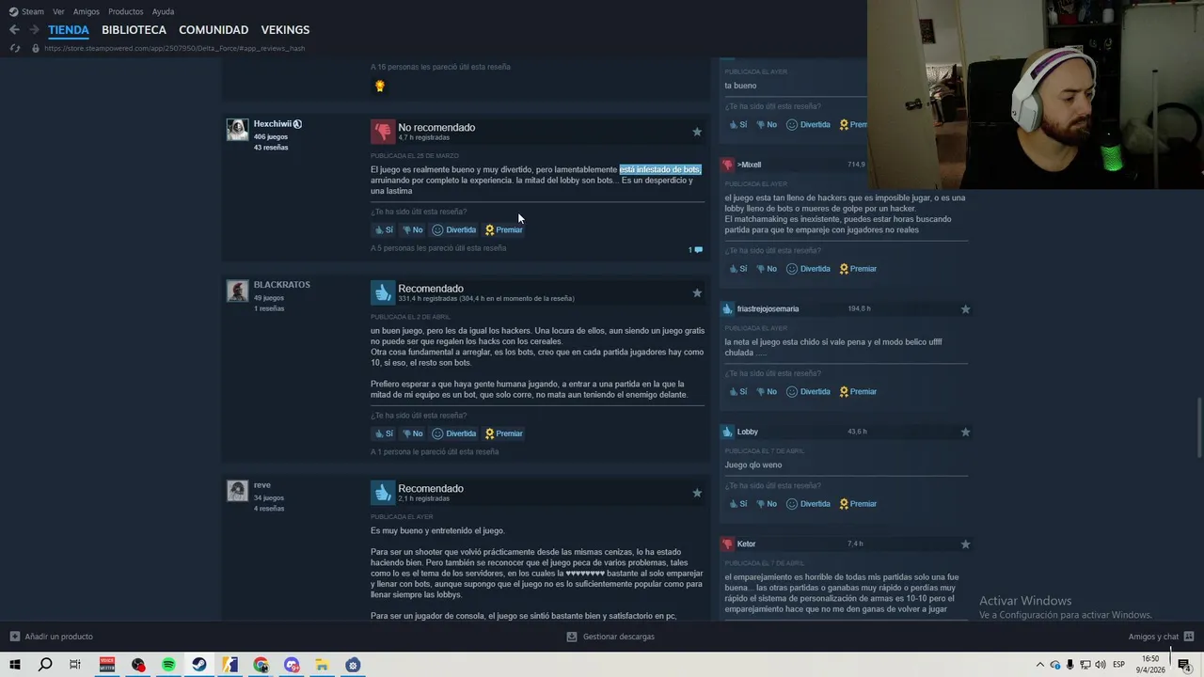This screenshot has width=1204, height=677.
Task: Click Añadir un producto
Action: point(52,637)
